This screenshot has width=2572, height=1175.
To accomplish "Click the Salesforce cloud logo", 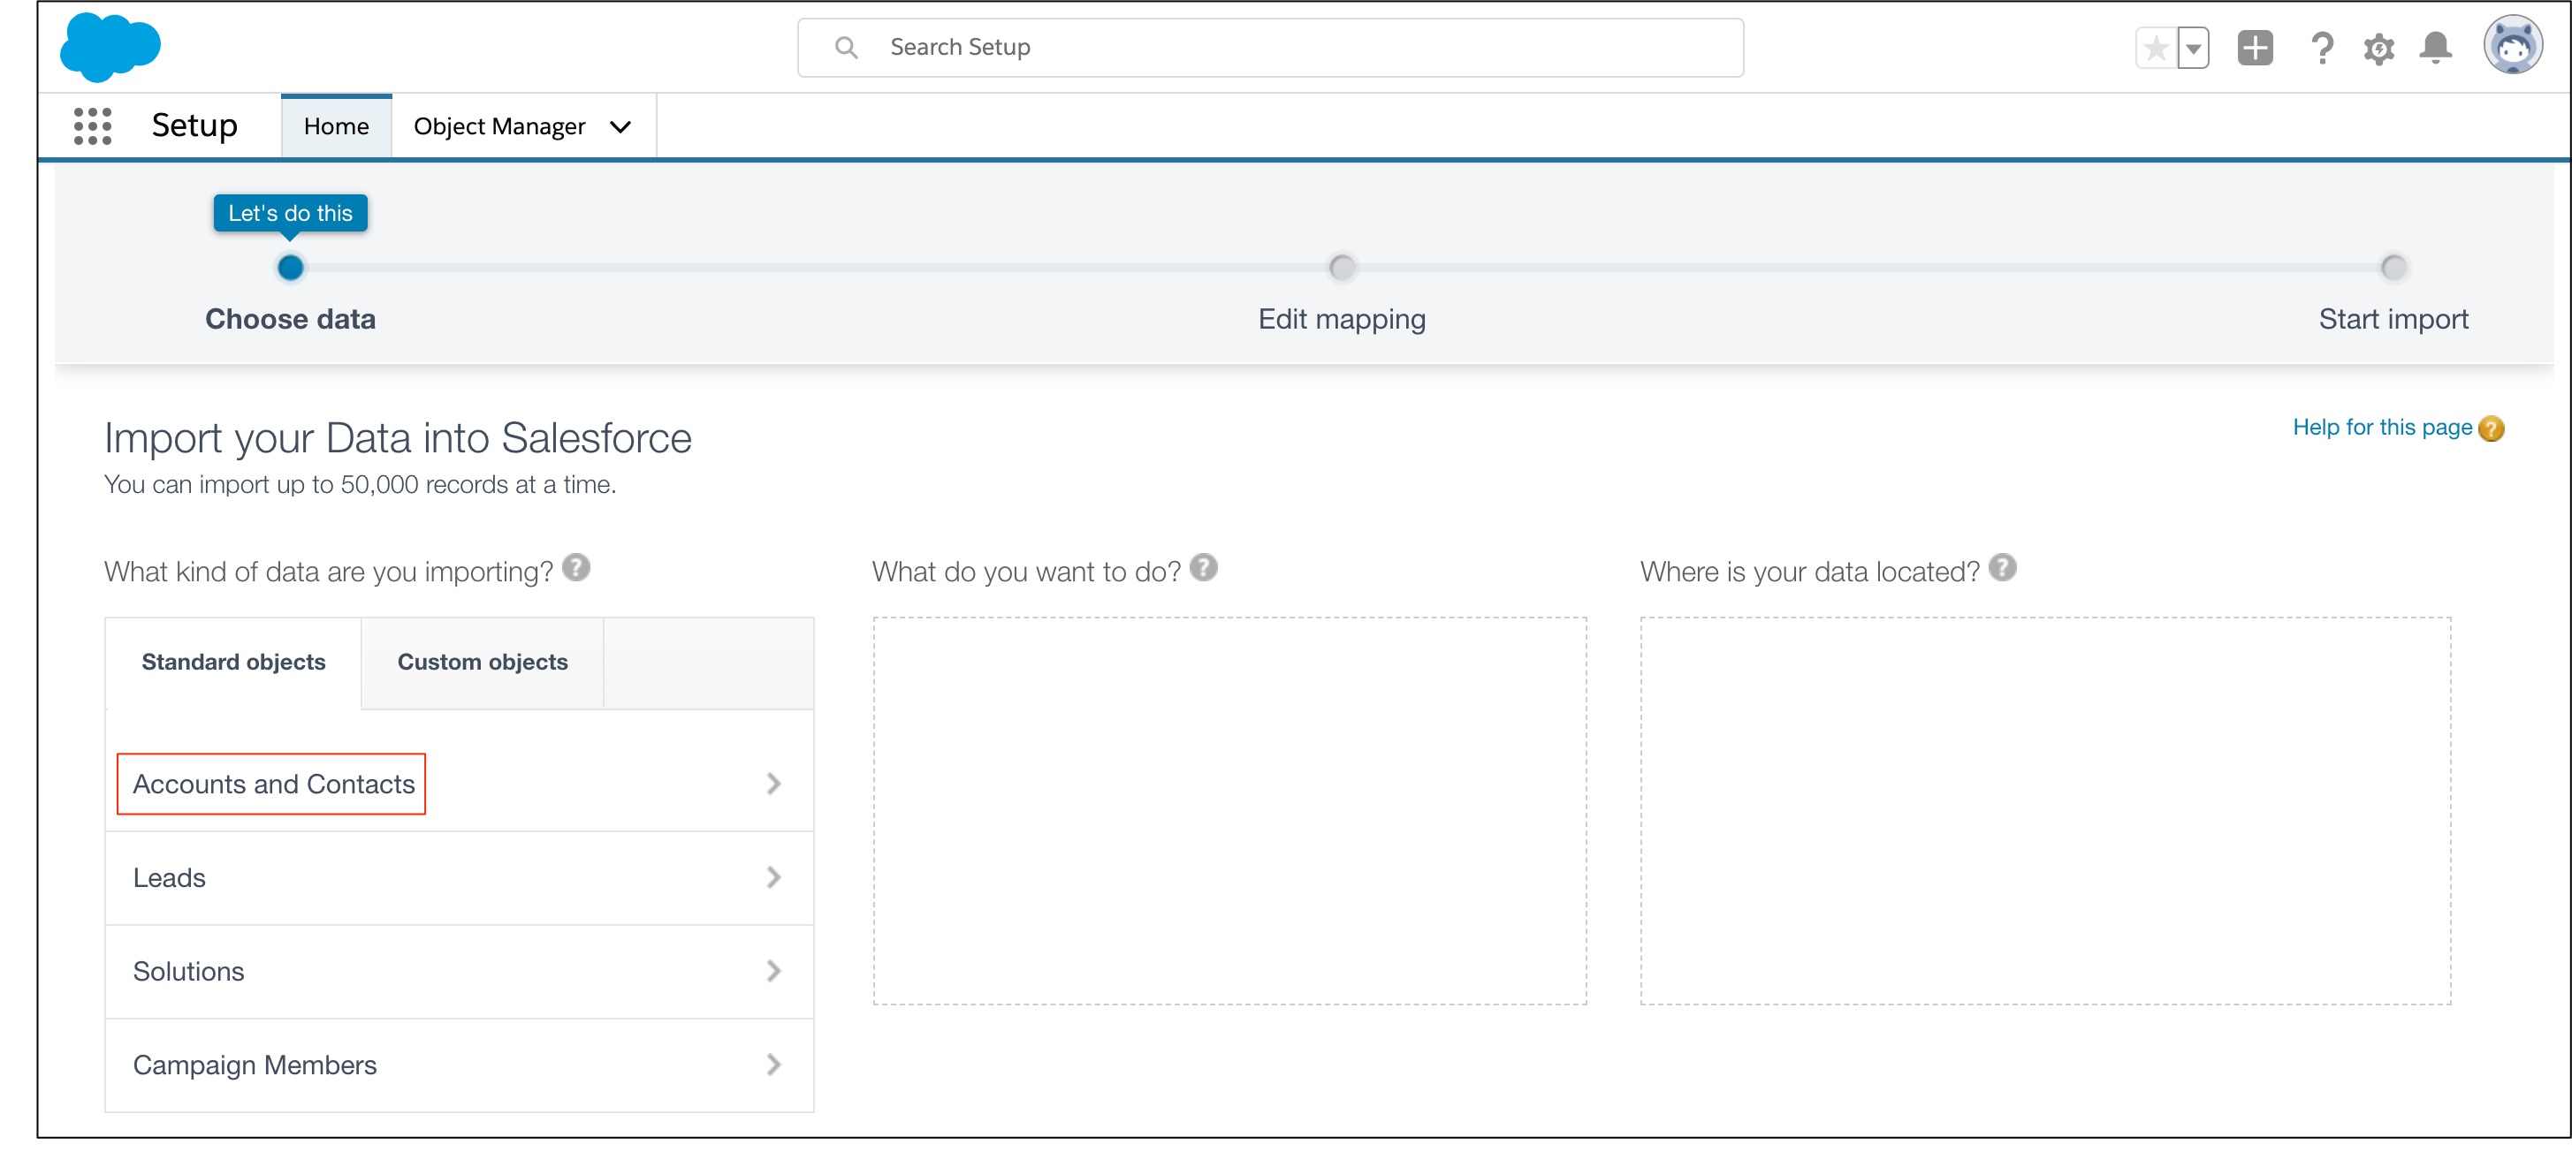I will pos(110,47).
